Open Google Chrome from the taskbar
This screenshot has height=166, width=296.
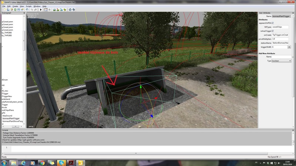coord(42,163)
